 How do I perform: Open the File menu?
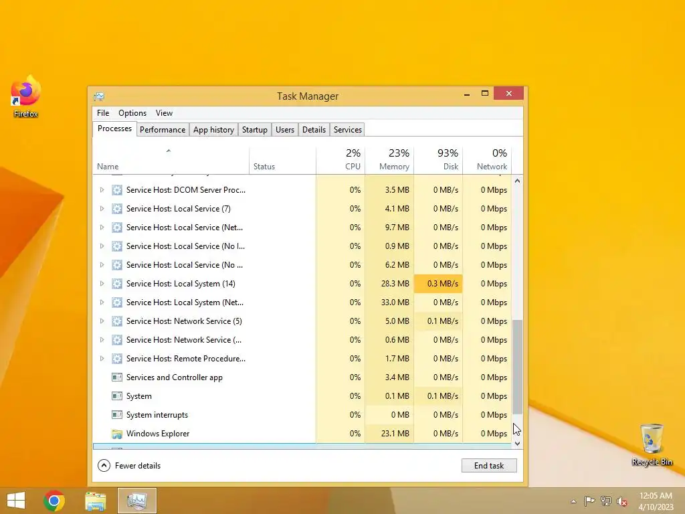[x=103, y=113]
